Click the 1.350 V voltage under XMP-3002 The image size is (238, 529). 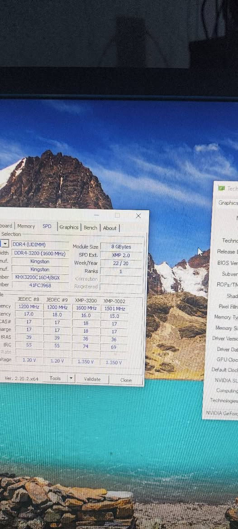coord(114,362)
